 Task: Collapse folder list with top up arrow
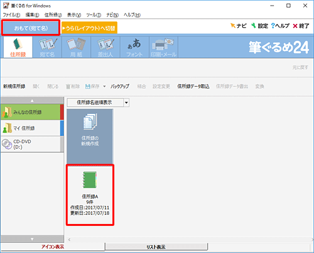(x=32, y=101)
